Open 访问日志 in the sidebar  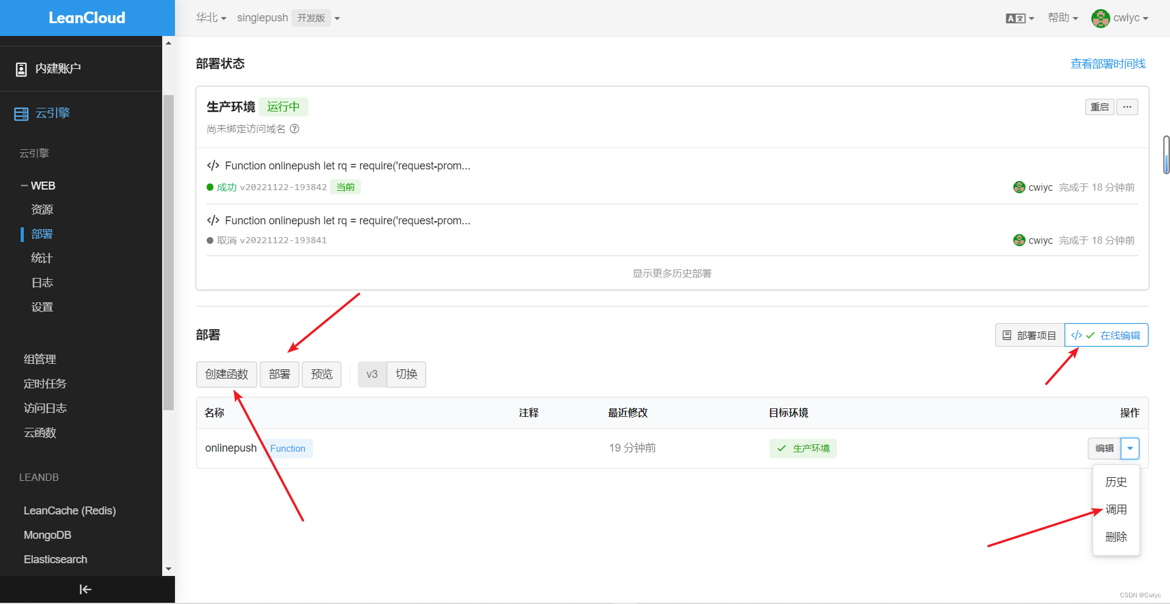pos(45,408)
